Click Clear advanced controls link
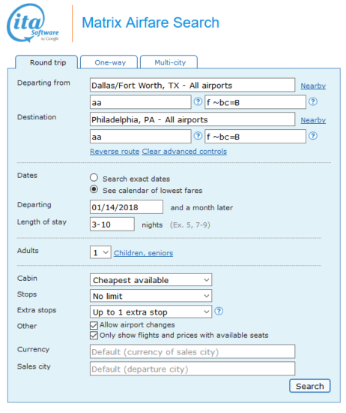Screen dimensions: 346x413 (x=184, y=152)
